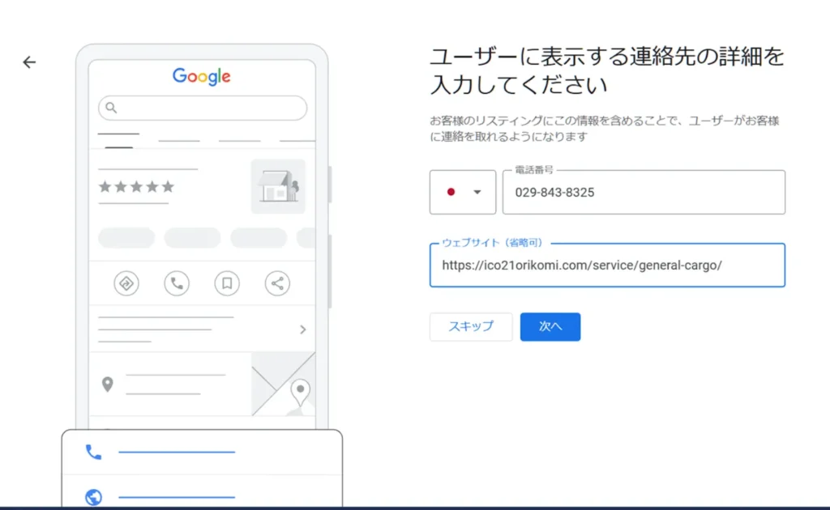This screenshot has height=510, width=830.
Task: Click the back arrow at top left
Action: (29, 62)
